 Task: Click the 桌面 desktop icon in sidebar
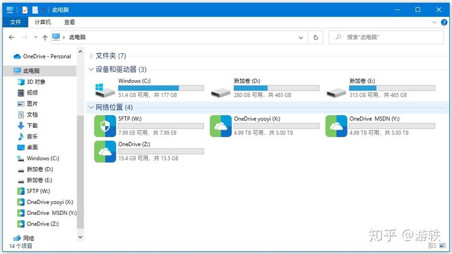[x=21, y=148]
